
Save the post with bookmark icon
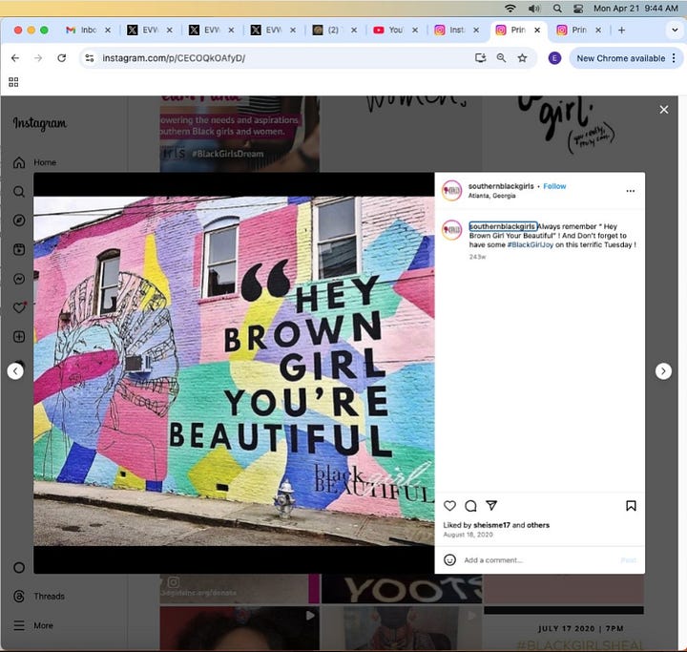click(x=631, y=506)
